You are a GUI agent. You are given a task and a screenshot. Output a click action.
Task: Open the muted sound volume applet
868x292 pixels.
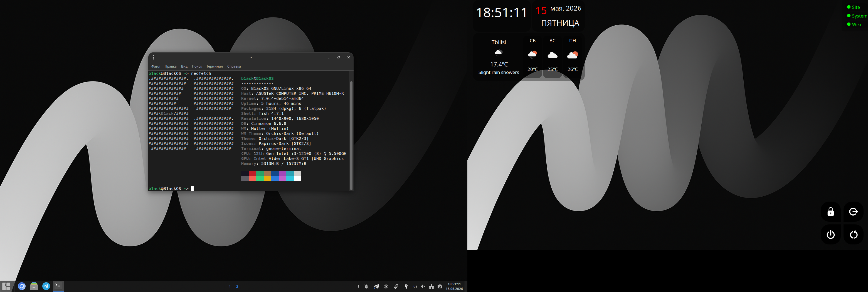[423, 287]
